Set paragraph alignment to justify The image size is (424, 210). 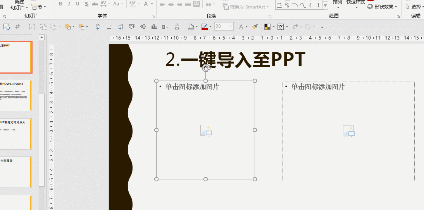(x=188, y=4)
